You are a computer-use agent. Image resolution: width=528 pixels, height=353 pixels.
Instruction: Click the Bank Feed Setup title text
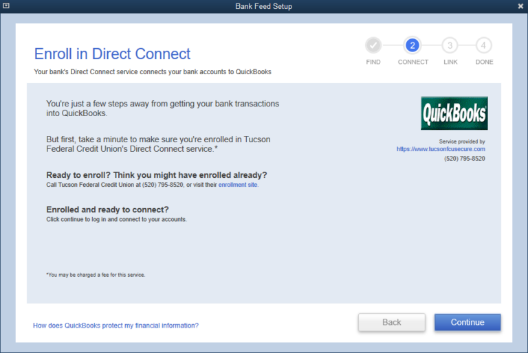[x=264, y=6]
